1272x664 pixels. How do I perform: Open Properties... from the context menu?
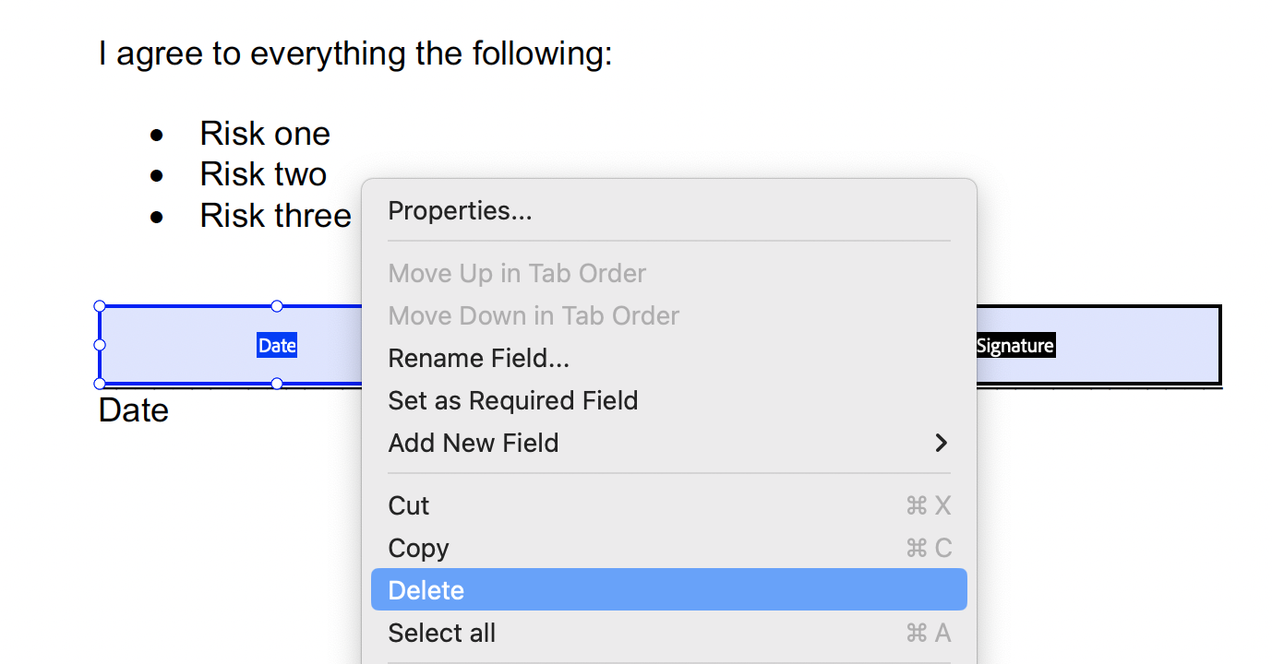tap(460, 211)
